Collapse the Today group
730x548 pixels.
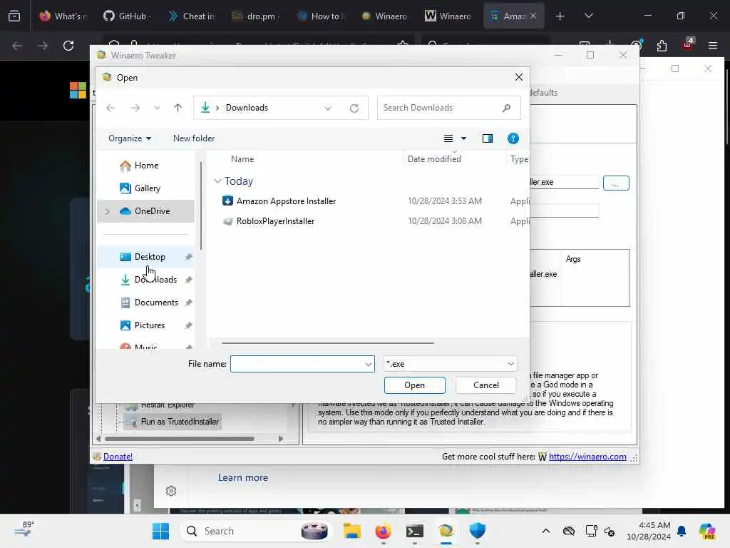[217, 181]
